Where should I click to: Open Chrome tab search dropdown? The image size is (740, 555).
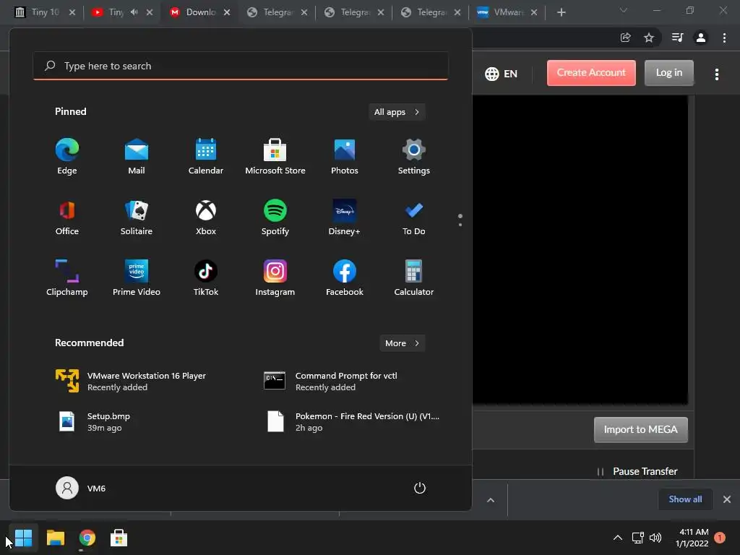point(624,10)
